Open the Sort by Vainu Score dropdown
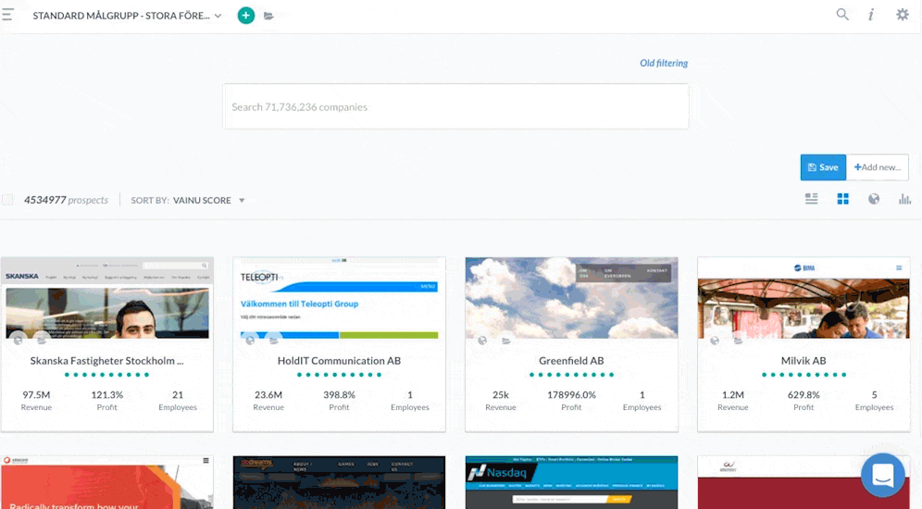922x509 pixels. point(189,200)
